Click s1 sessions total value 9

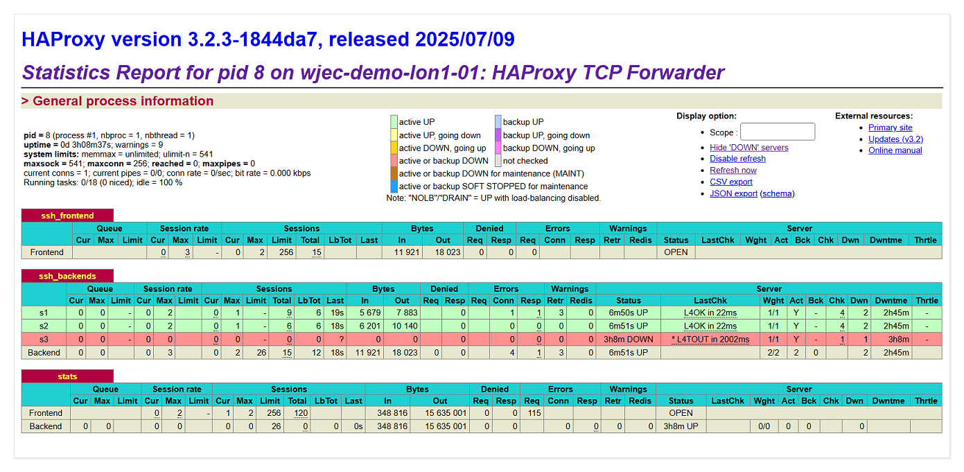coord(289,313)
